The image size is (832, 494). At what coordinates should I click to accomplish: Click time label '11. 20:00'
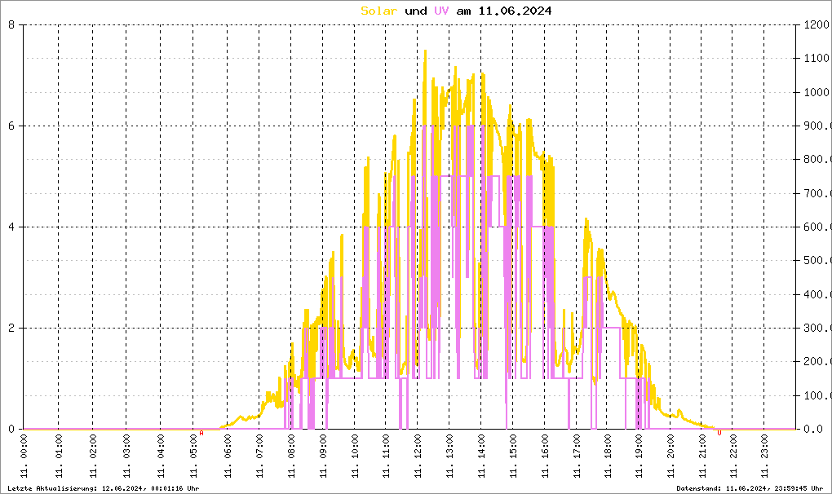670,456
